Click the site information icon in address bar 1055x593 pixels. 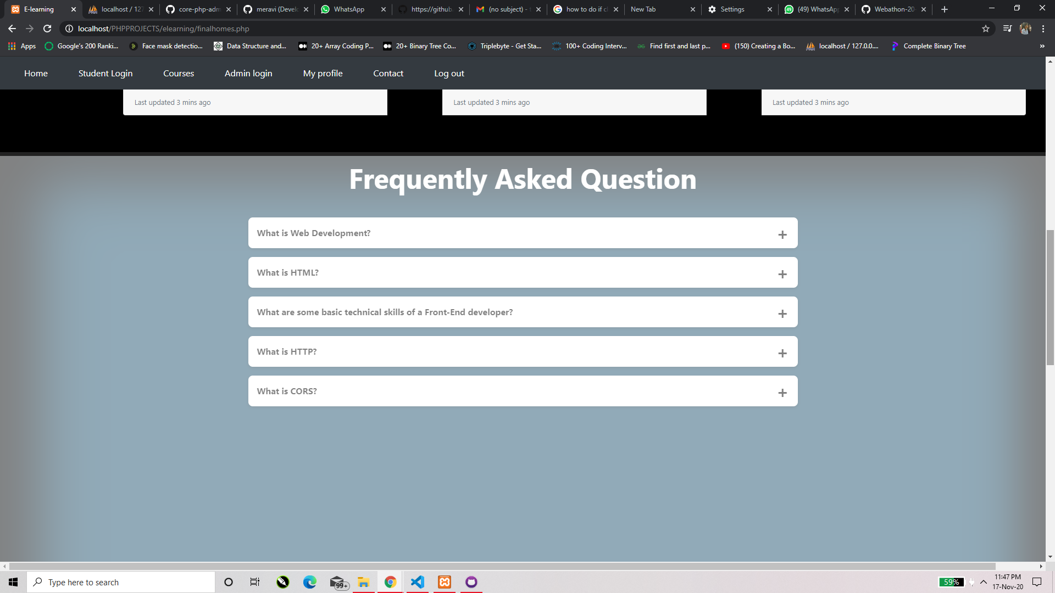tap(69, 29)
